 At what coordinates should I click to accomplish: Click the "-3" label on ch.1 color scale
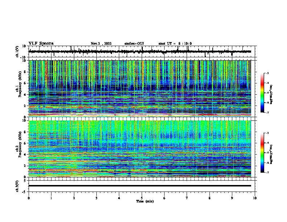(267, 73)
